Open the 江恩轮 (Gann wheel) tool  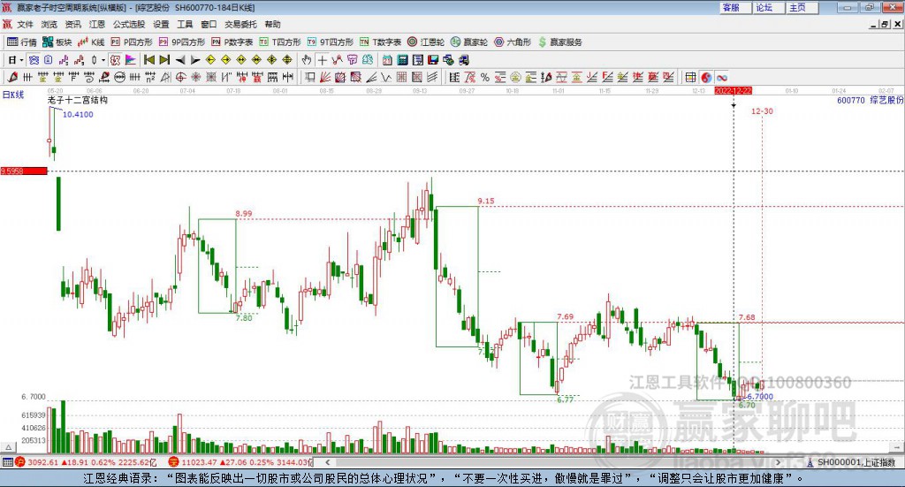(x=426, y=42)
